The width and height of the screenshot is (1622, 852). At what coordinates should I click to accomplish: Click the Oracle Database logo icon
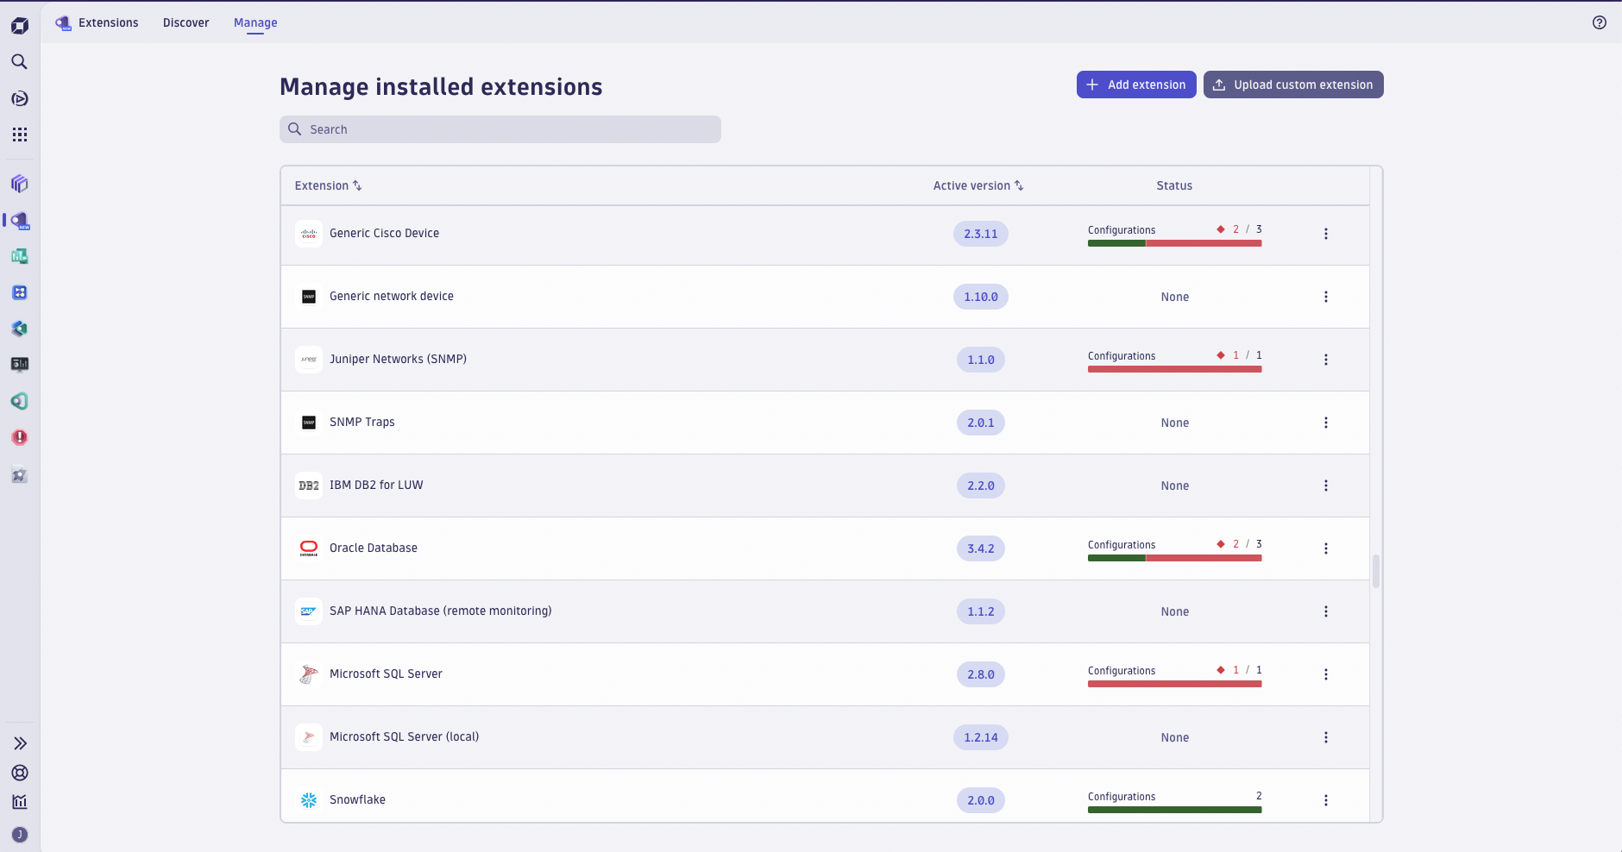pyautogui.click(x=309, y=548)
